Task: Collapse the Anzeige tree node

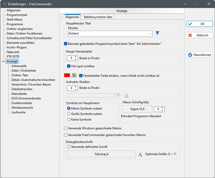Action: click(x=3, y=61)
